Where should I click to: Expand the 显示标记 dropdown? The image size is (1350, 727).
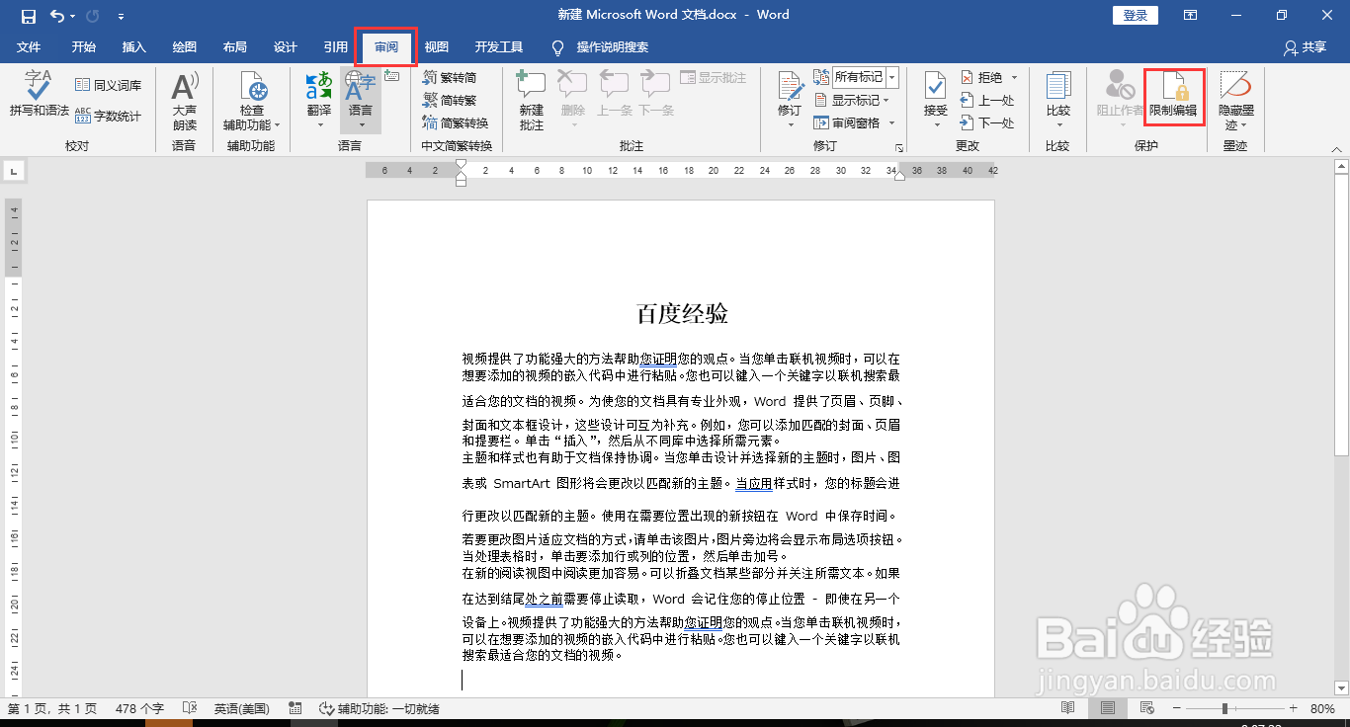[x=886, y=100]
